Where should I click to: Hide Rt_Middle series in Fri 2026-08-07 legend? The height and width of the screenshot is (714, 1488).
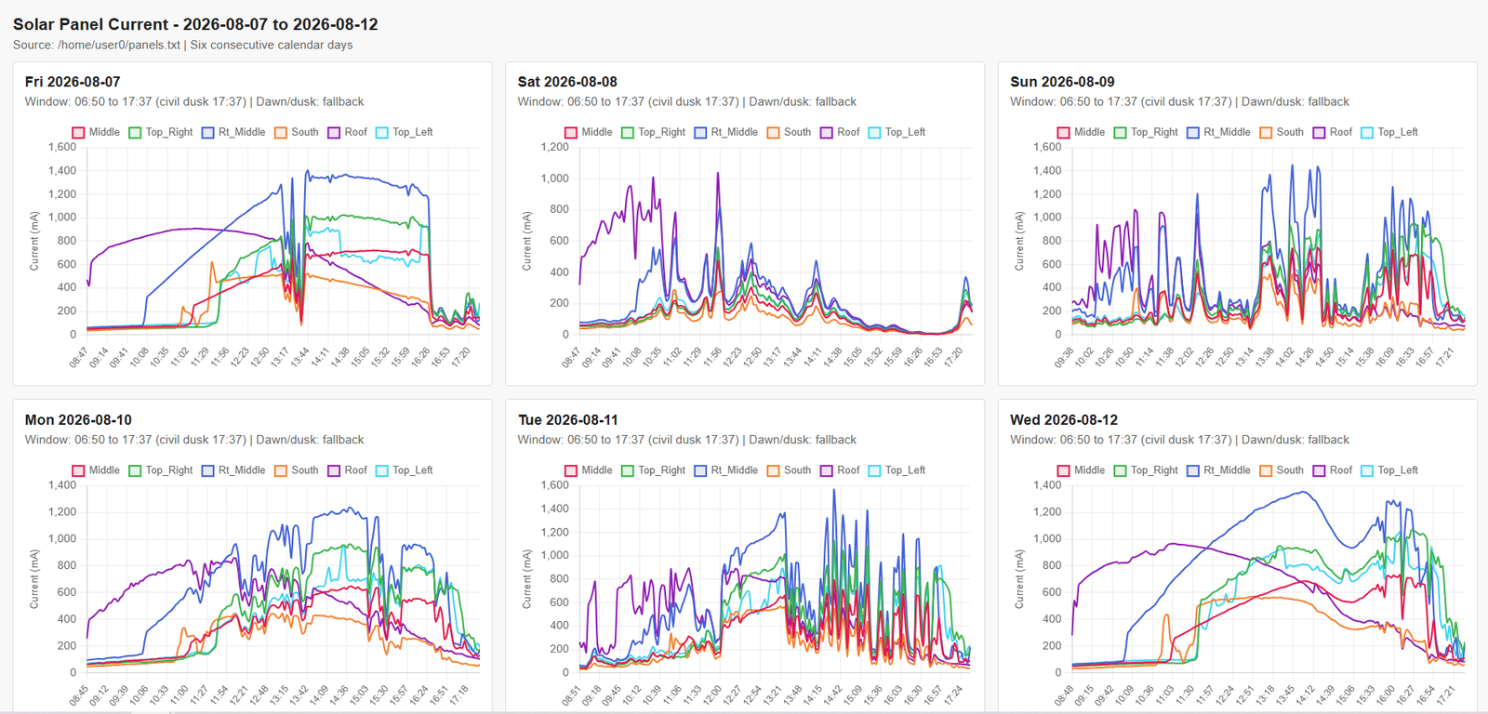tap(233, 132)
